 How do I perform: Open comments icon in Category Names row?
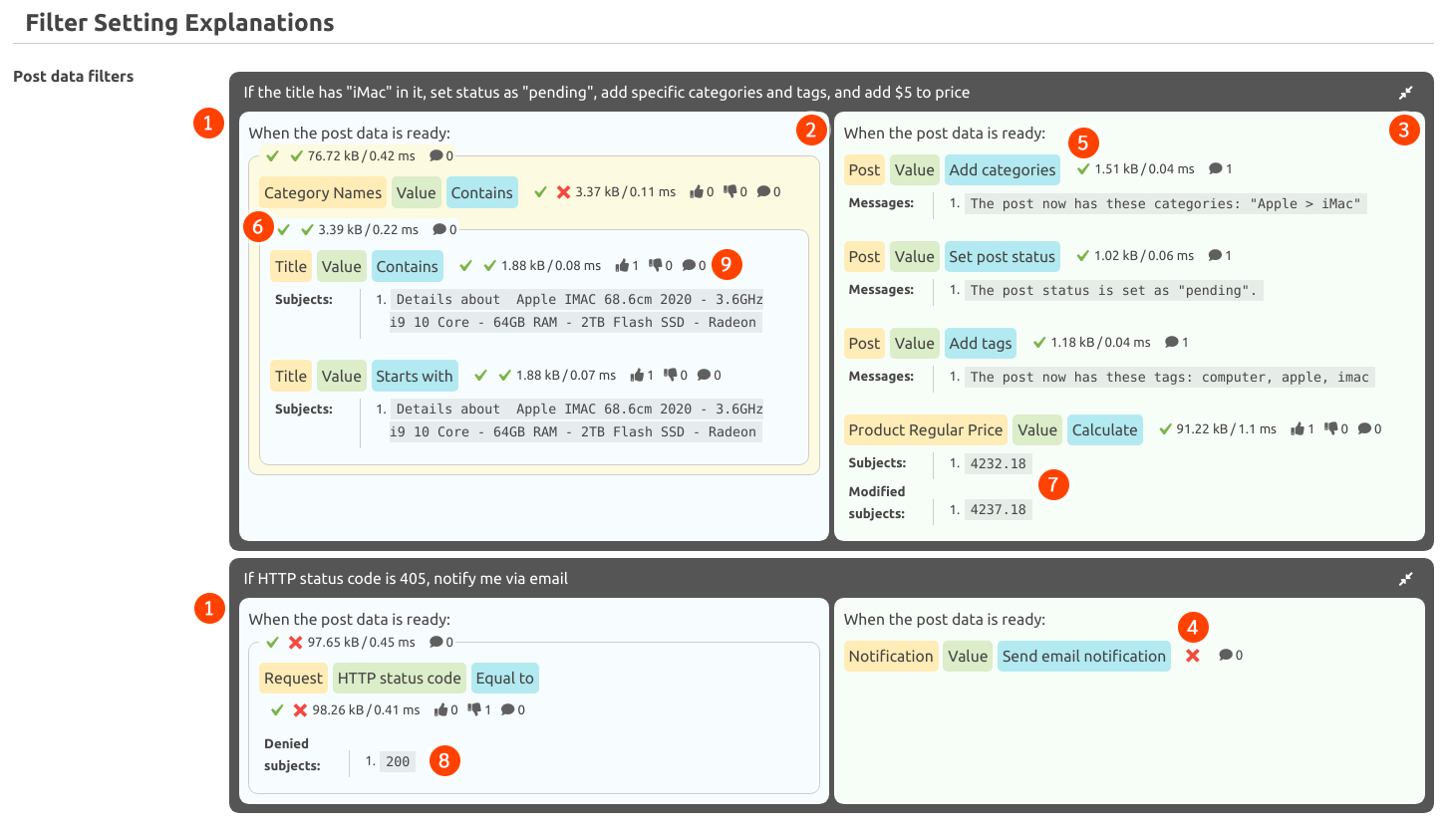point(764,192)
